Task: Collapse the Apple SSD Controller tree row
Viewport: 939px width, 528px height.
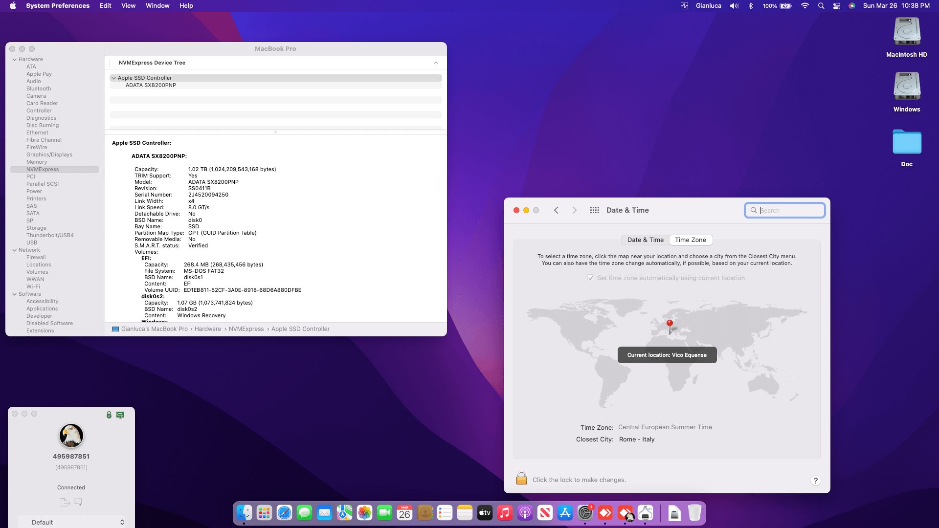Action: pos(113,78)
